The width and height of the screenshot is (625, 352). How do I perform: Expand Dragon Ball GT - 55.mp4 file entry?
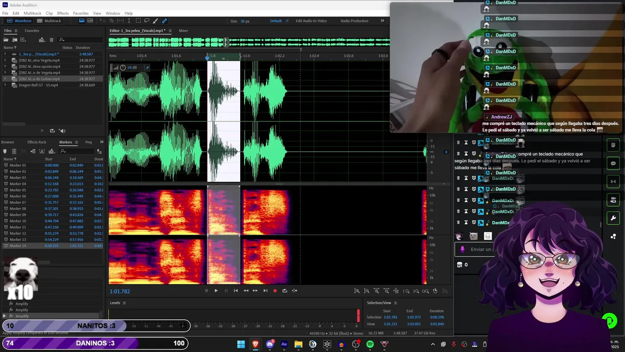(5, 85)
